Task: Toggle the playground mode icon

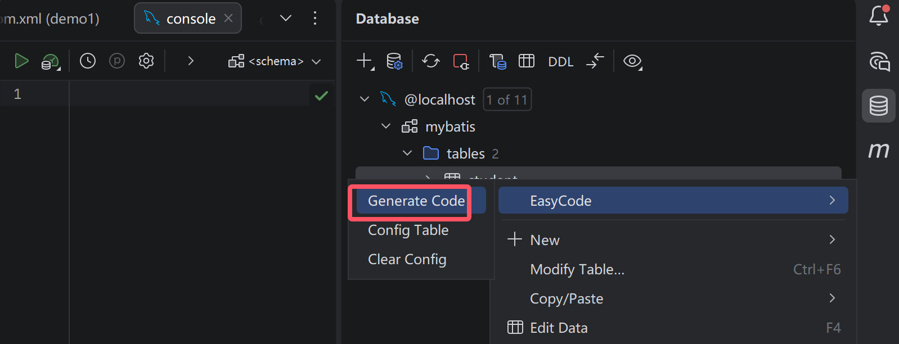Action: [117, 61]
